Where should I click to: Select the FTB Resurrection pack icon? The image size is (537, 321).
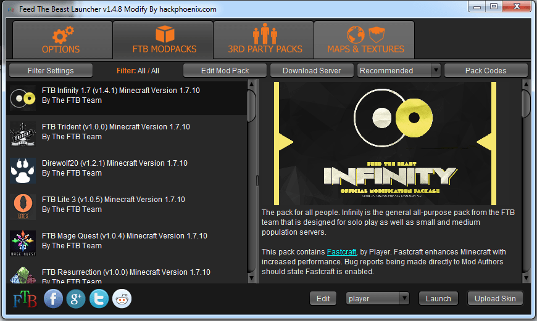(x=23, y=275)
